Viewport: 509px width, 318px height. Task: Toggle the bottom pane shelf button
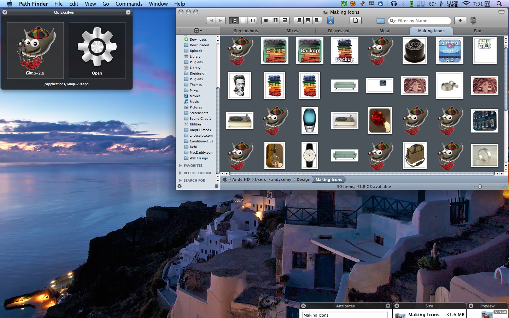tap(308, 20)
